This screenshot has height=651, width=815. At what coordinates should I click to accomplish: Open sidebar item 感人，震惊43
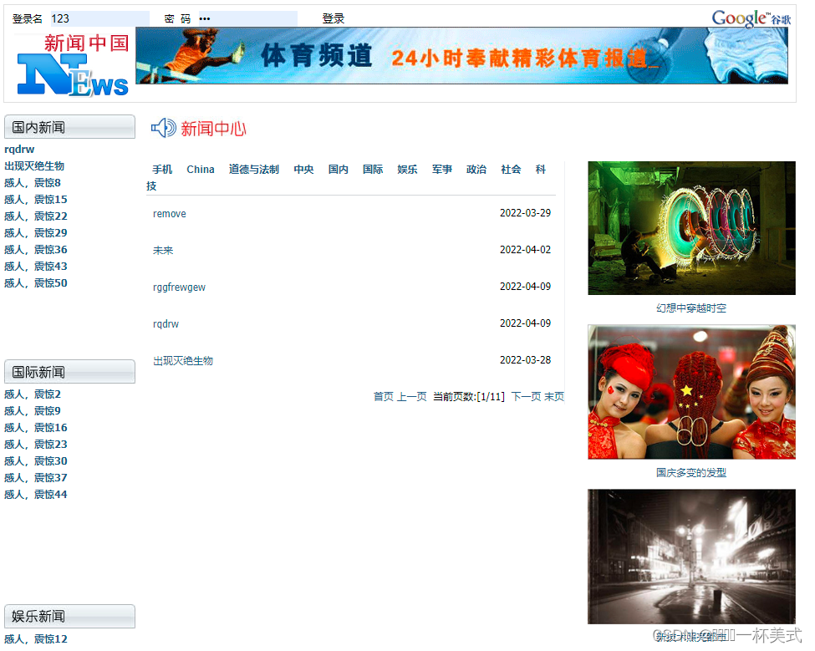[x=36, y=267]
